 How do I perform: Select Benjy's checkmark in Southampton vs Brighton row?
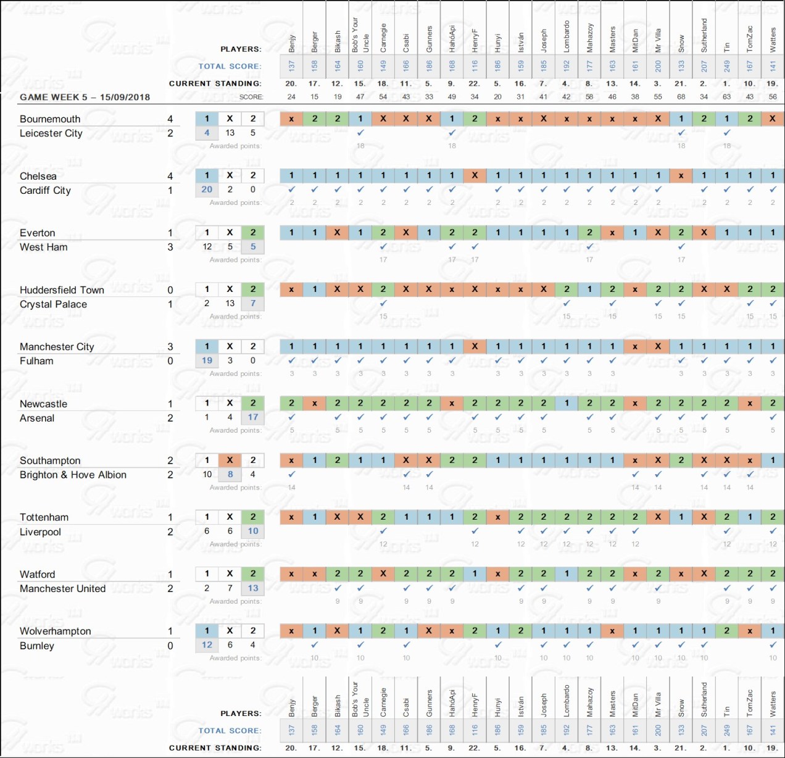click(292, 475)
